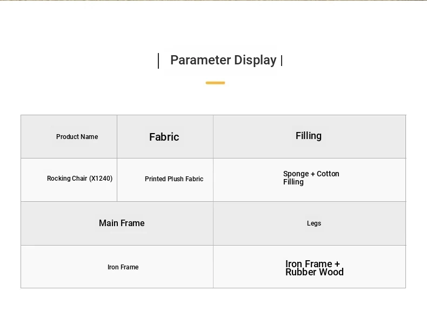Image resolution: width=427 pixels, height=317 pixels.
Task: Click the vertical bar left of the heading
Action: tap(158, 61)
